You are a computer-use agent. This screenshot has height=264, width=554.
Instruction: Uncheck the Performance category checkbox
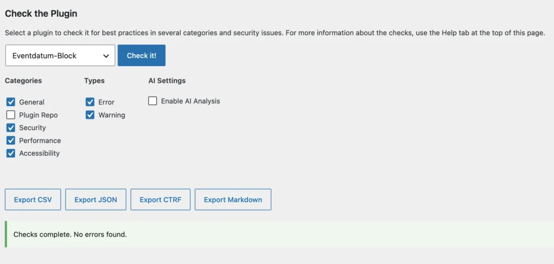11,140
